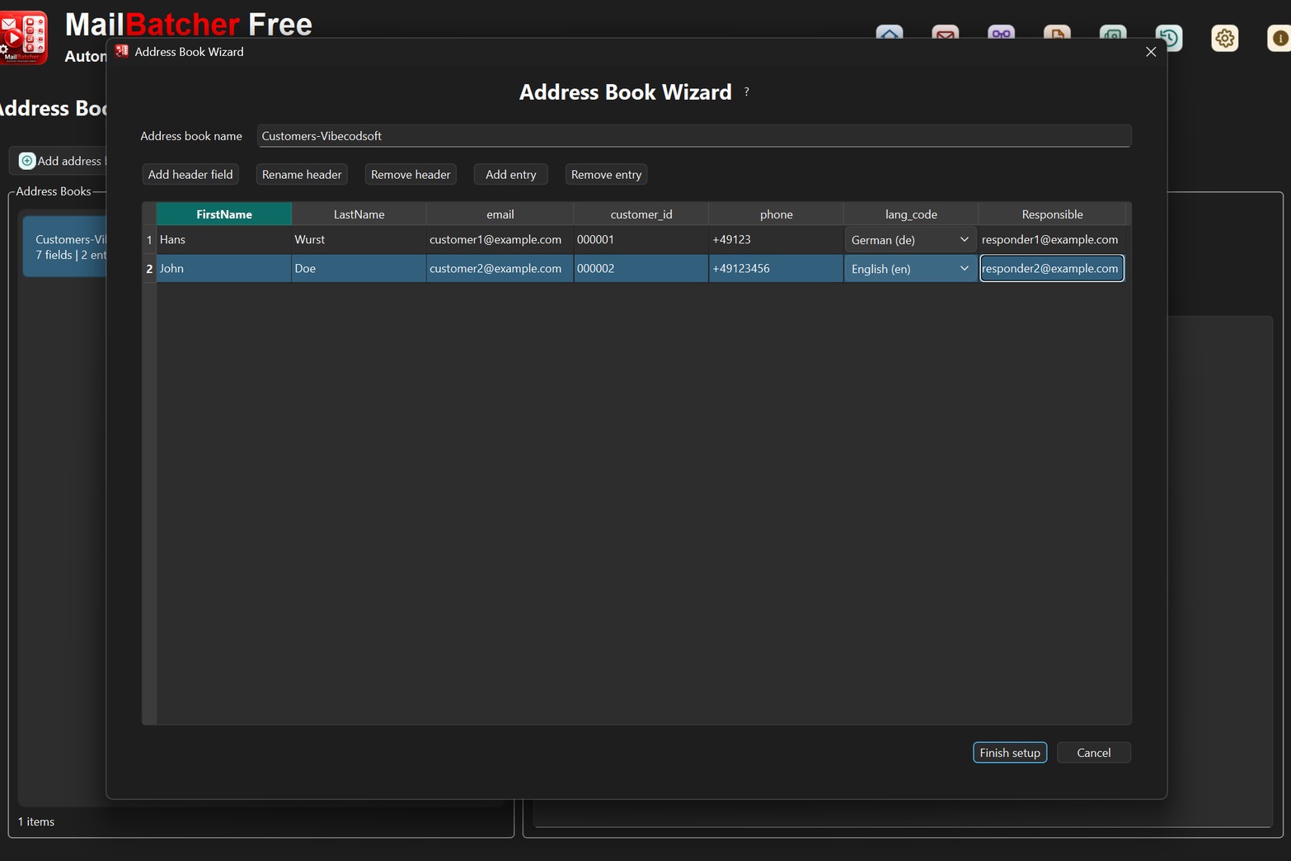
Task: Select the Customers address book in main window
Action: coord(65,247)
